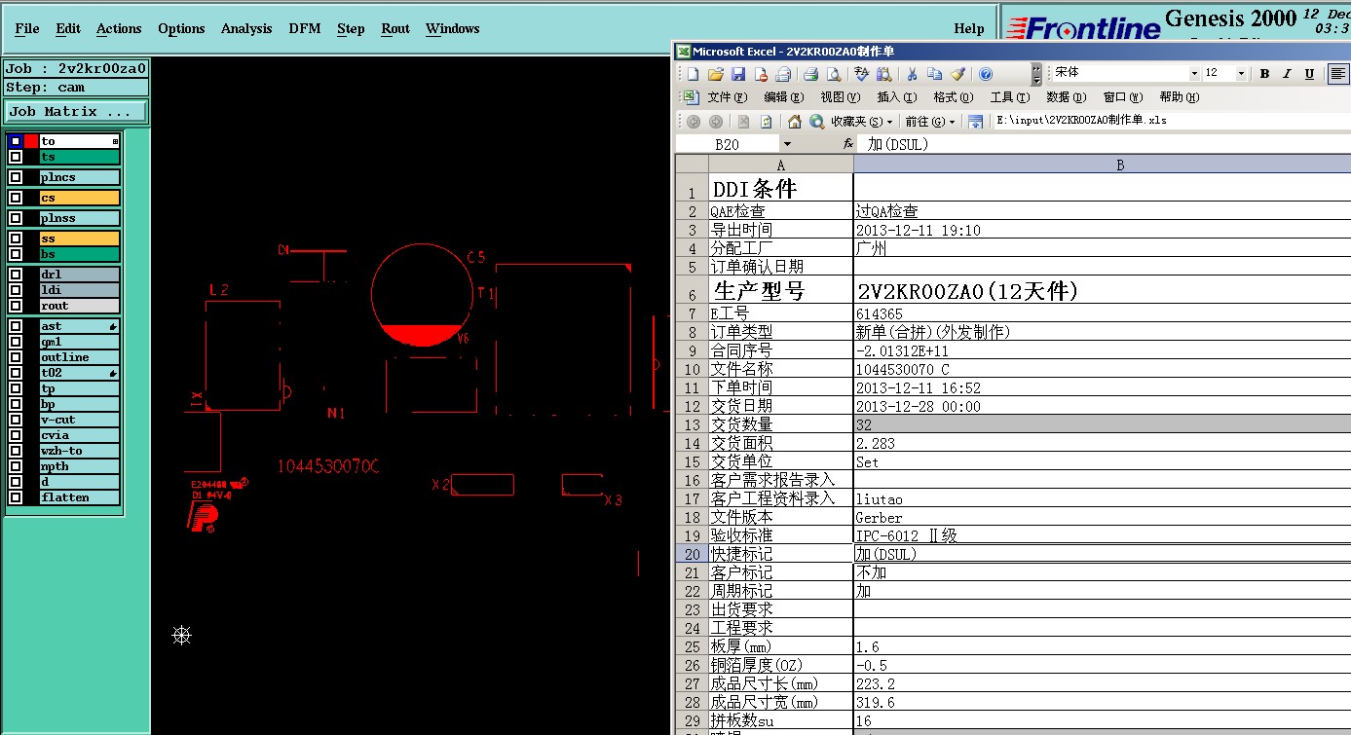Select the Format Painter brush
This screenshot has height=735, width=1351.
(x=957, y=74)
